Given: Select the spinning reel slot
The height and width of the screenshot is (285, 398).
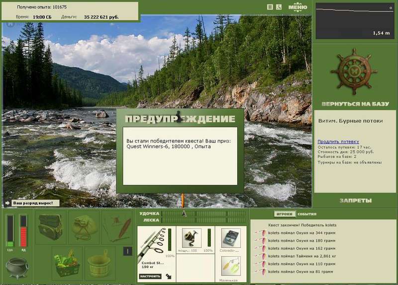Looking at the screenshot, I should pyautogui.click(x=192, y=238).
